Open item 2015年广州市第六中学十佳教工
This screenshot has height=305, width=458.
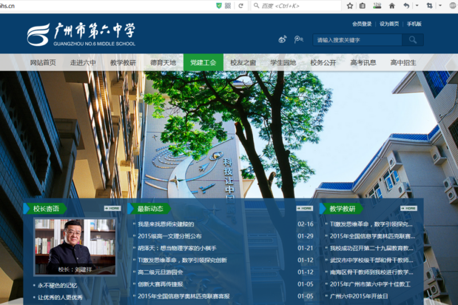[370, 284]
